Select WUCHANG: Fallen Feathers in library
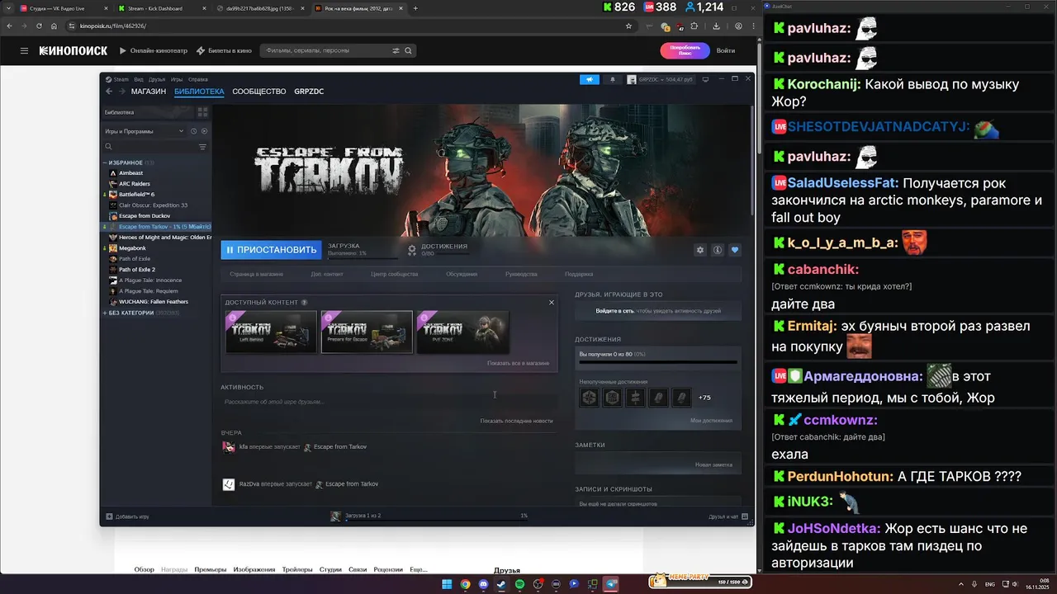Image resolution: width=1057 pixels, height=594 pixels. click(154, 301)
